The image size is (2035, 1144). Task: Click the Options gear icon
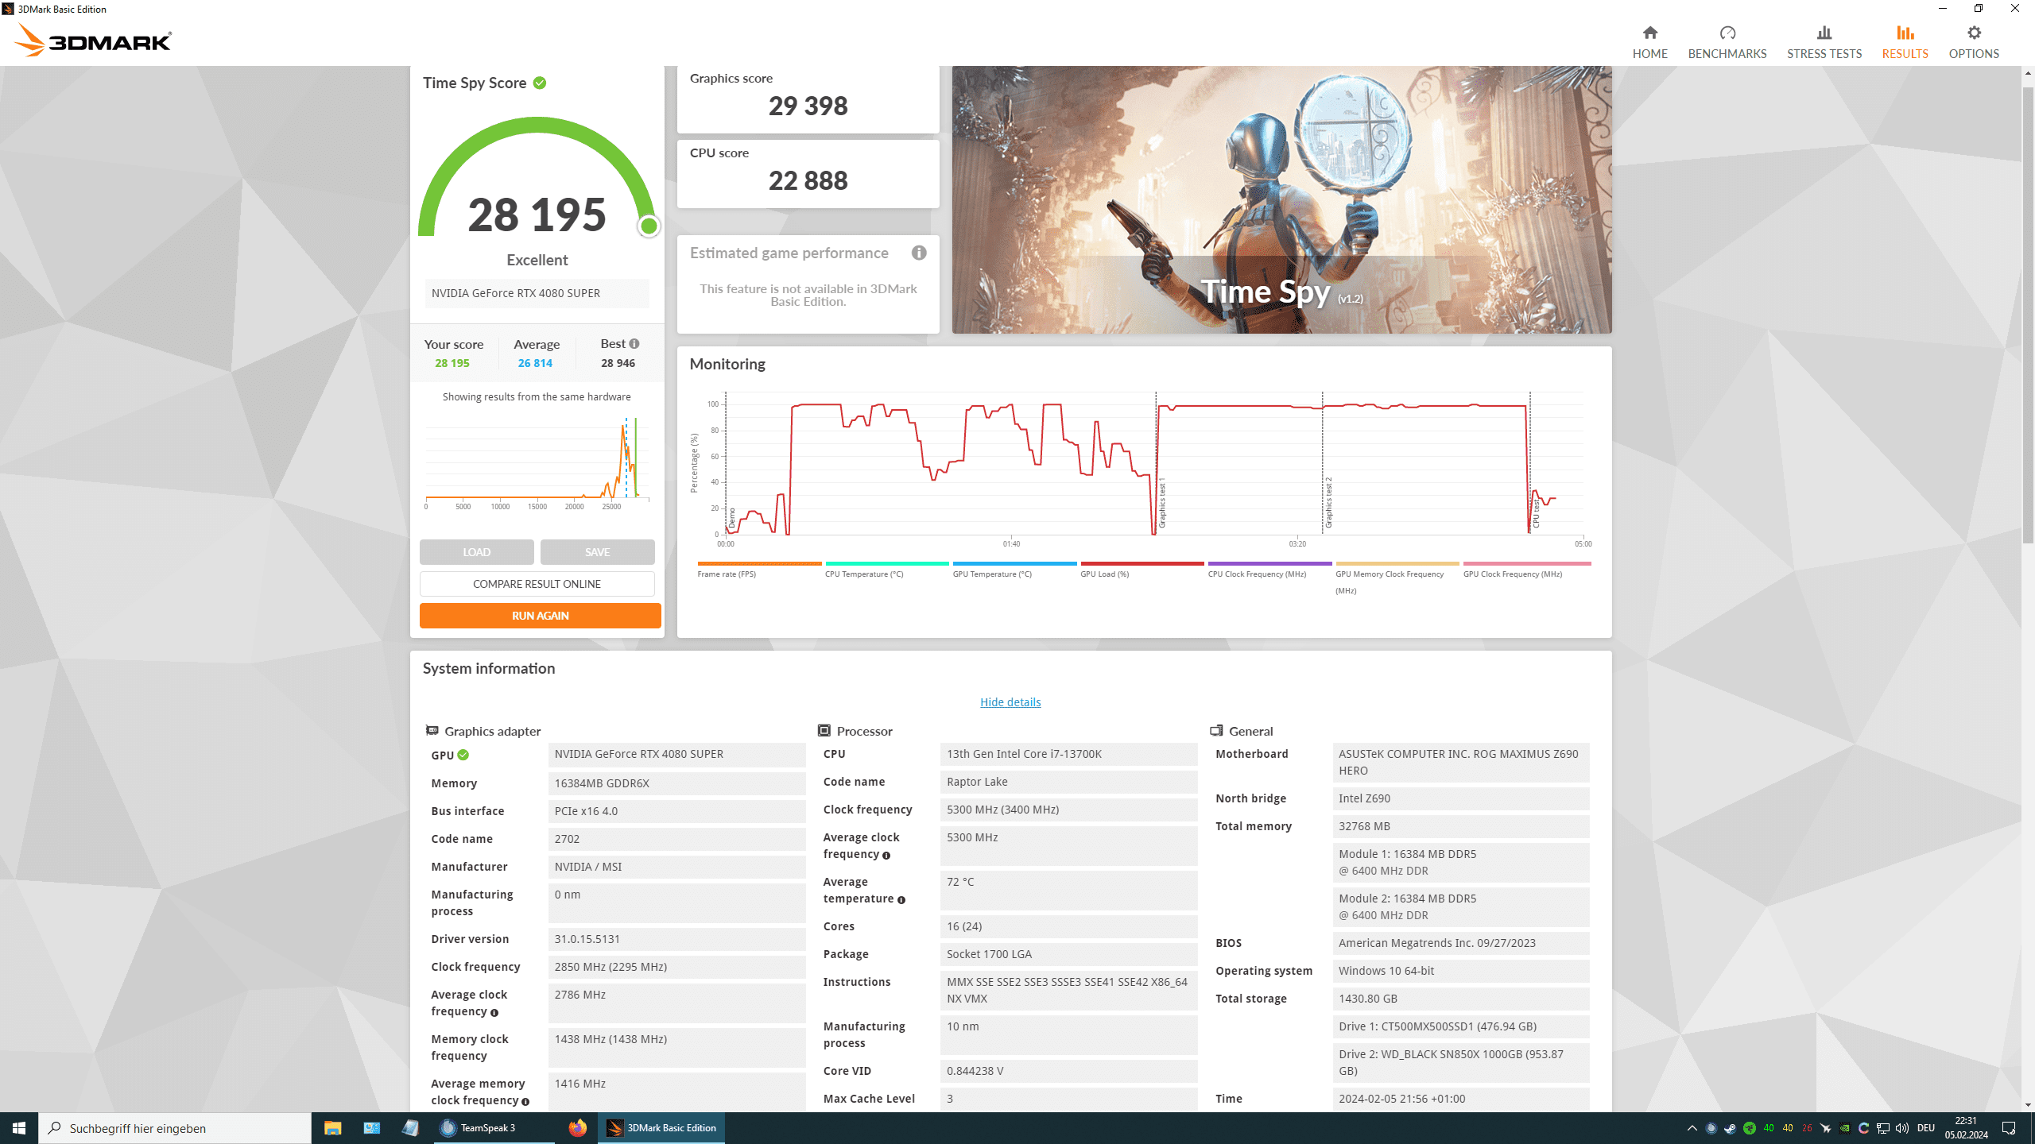pos(1974,33)
